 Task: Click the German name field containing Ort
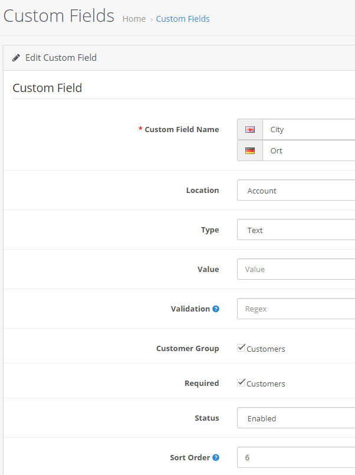click(x=308, y=150)
